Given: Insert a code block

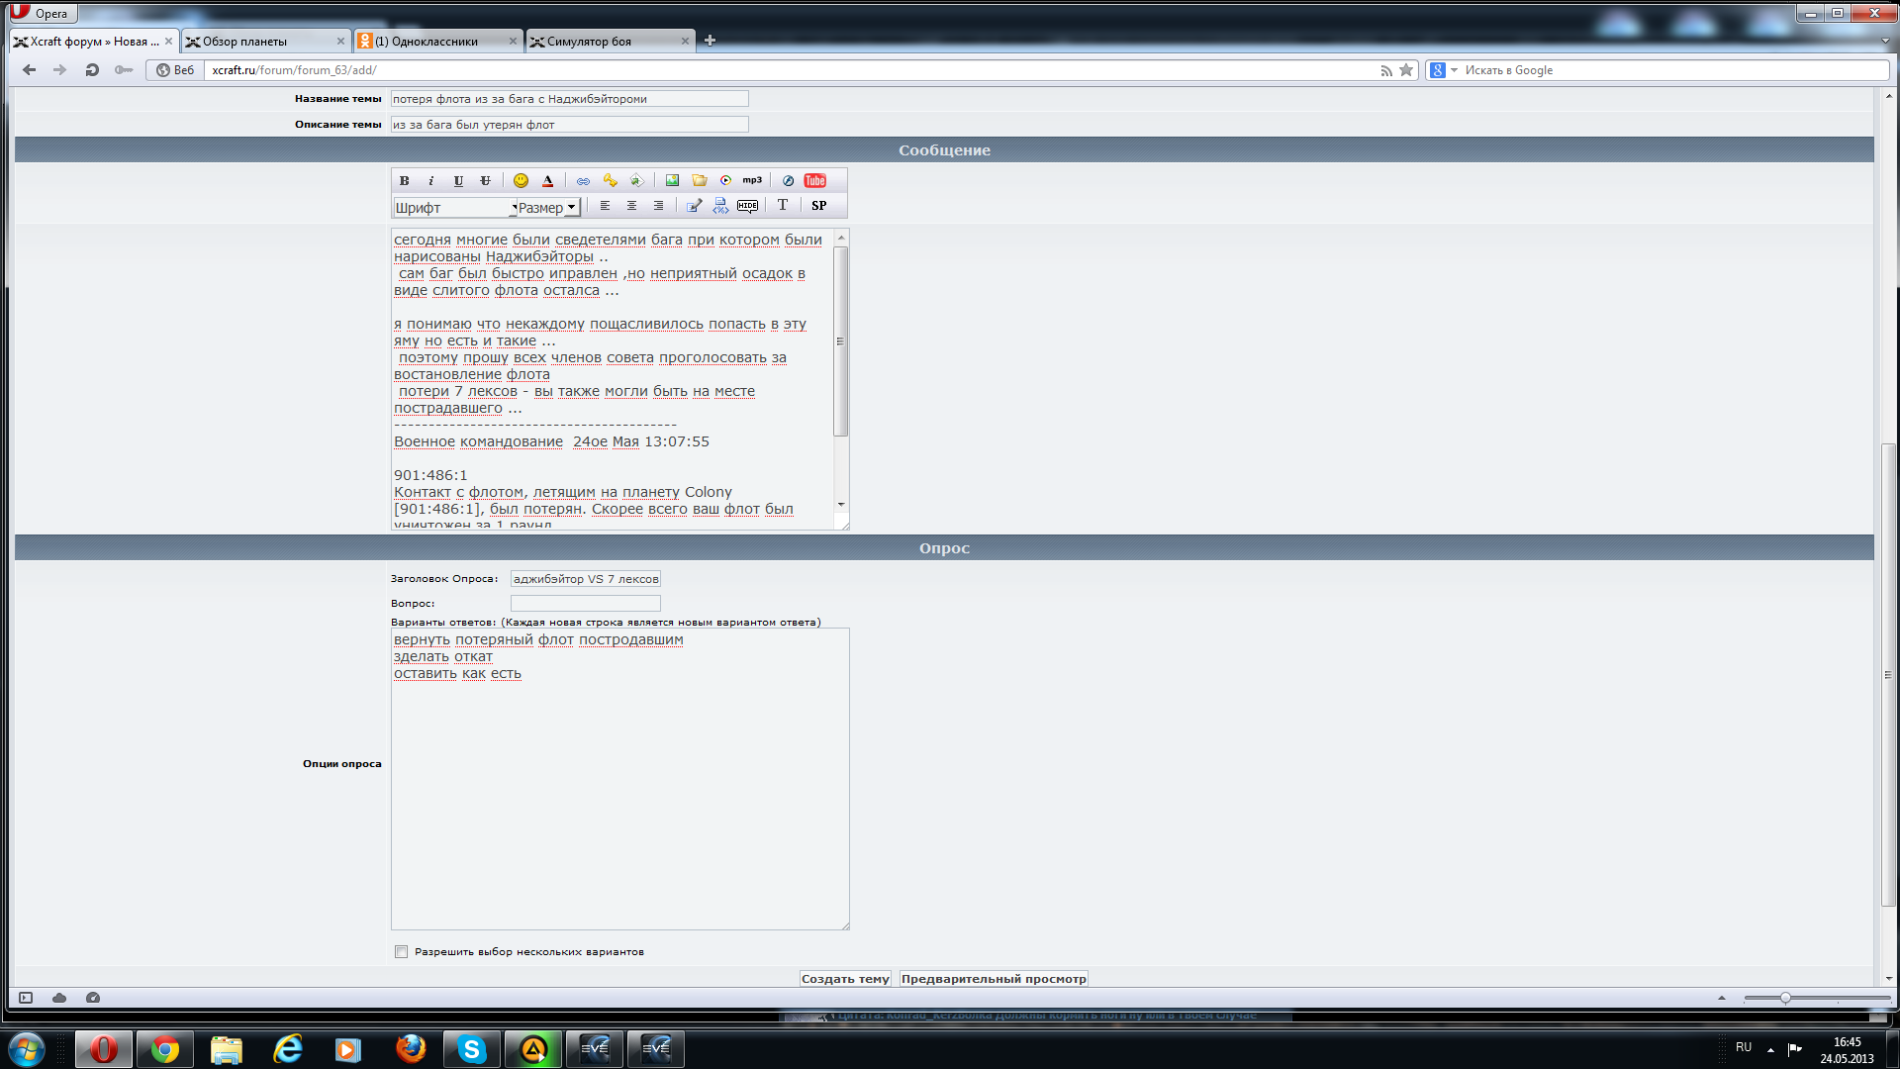Looking at the screenshot, I should pyautogui.click(x=720, y=206).
